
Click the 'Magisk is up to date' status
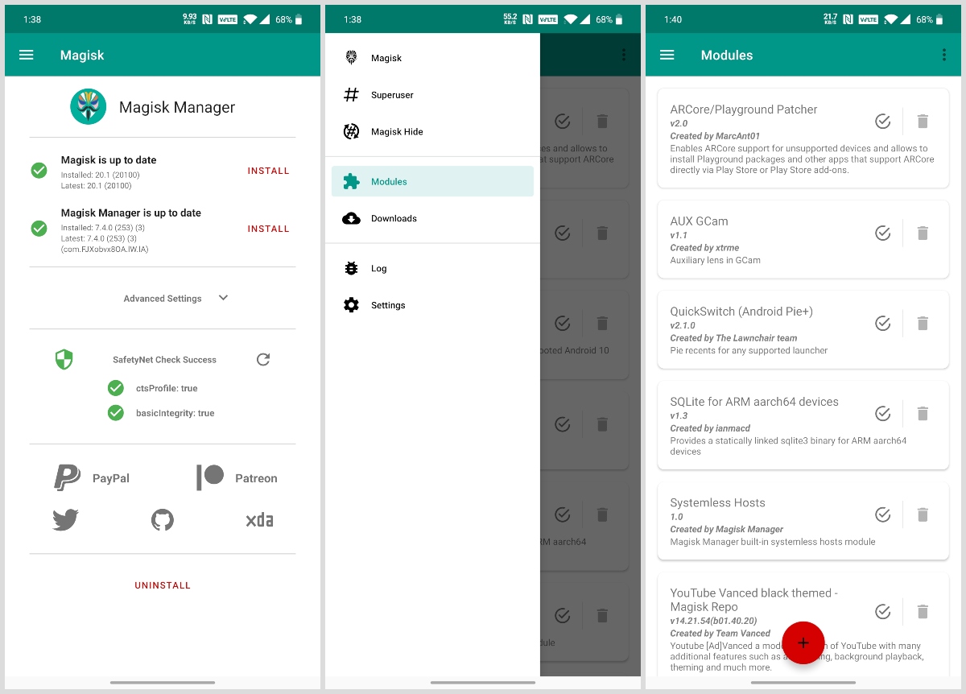point(109,160)
